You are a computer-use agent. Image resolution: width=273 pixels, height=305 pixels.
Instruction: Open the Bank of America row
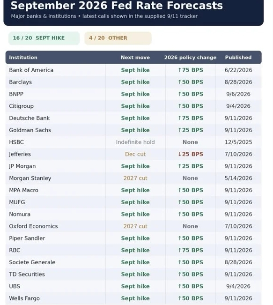coord(133,70)
